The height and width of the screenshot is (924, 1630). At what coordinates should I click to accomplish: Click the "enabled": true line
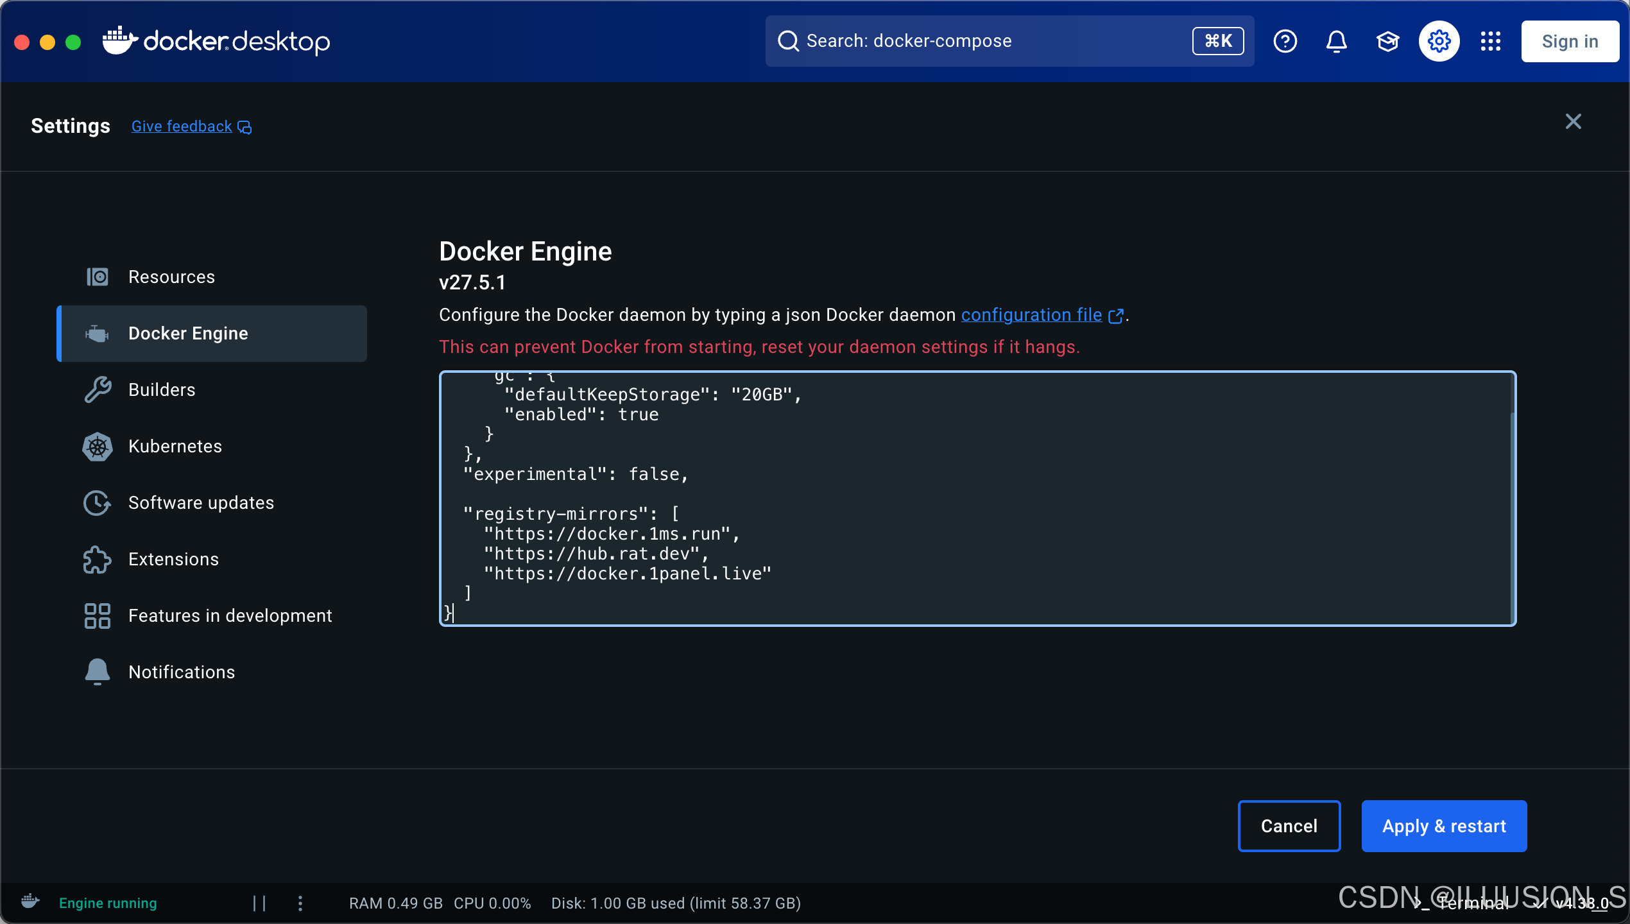(581, 415)
